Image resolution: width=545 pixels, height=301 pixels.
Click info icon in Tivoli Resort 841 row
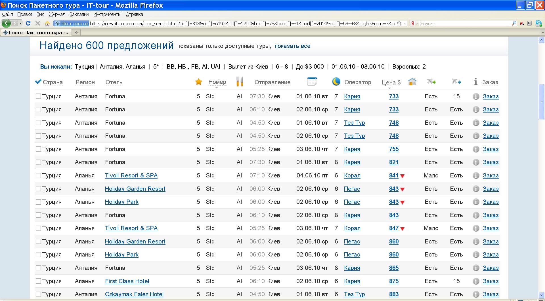pos(476,175)
